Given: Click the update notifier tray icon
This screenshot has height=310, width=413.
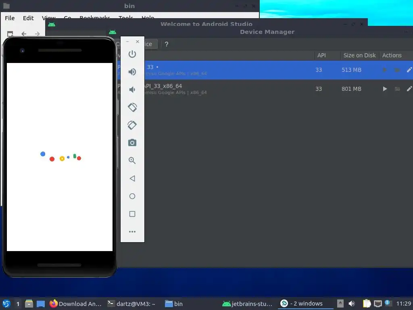Looking at the screenshot, I should click(388, 303).
